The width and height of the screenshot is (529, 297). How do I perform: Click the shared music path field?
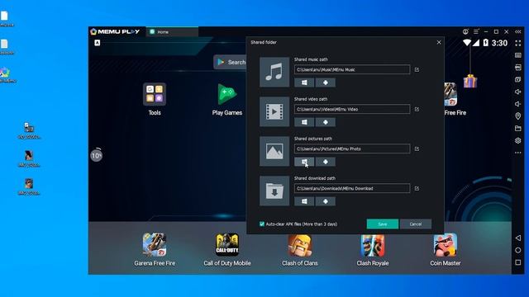point(352,69)
